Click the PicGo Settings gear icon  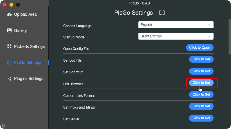tap(9, 62)
